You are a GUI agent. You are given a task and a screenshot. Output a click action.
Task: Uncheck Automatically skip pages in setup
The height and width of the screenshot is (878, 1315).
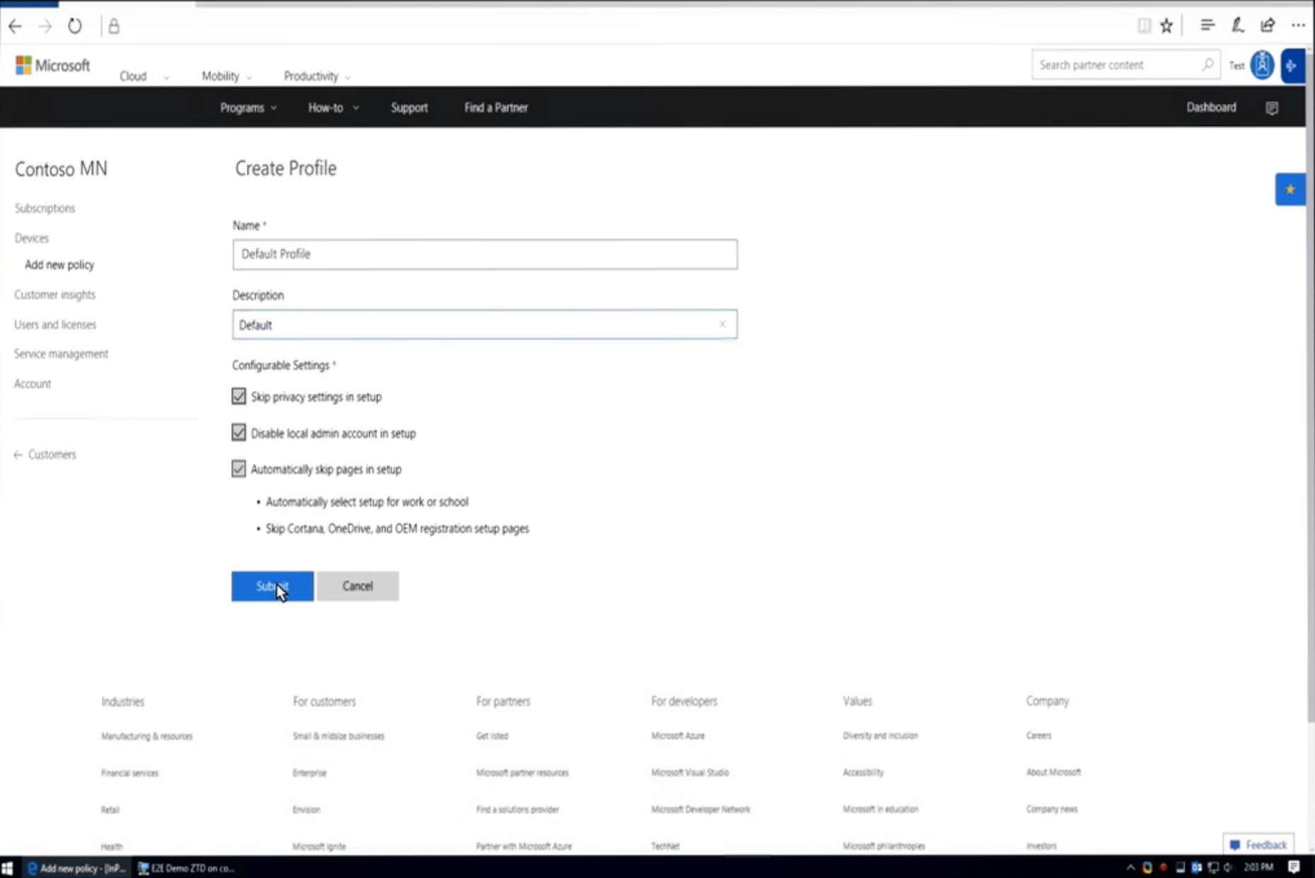click(x=238, y=469)
